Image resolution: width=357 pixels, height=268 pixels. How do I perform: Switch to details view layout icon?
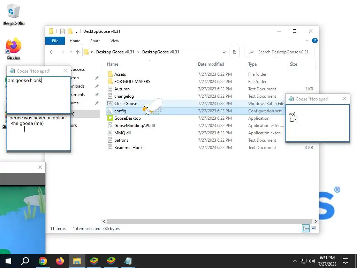(x=306, y=228)
